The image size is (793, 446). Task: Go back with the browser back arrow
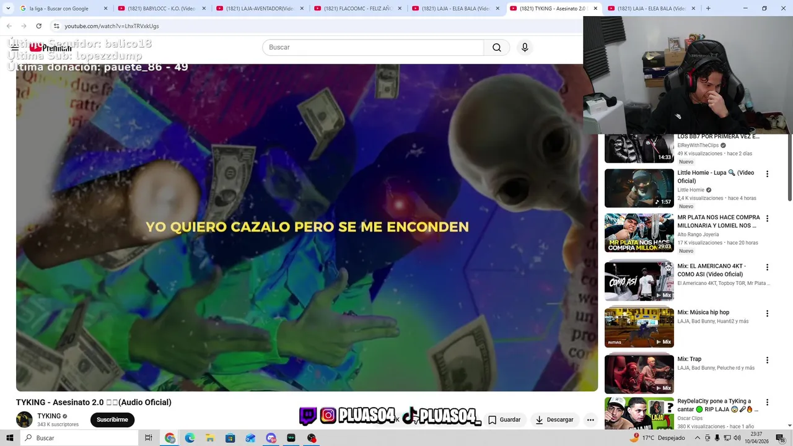9,26
